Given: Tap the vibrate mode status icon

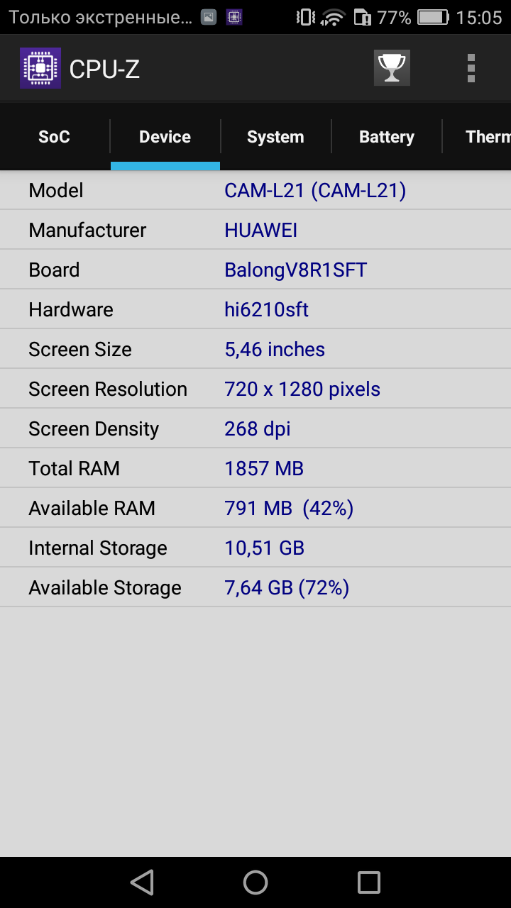Looking at the screenshot, I should click(x=305, y=17).
